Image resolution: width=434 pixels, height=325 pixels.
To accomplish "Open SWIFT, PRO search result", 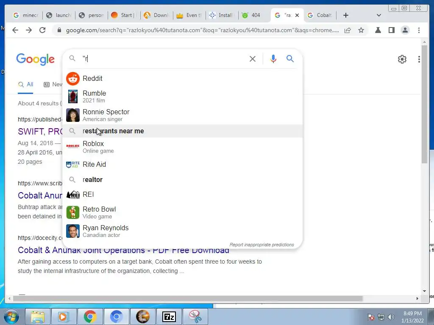I will tap(40, 132).
